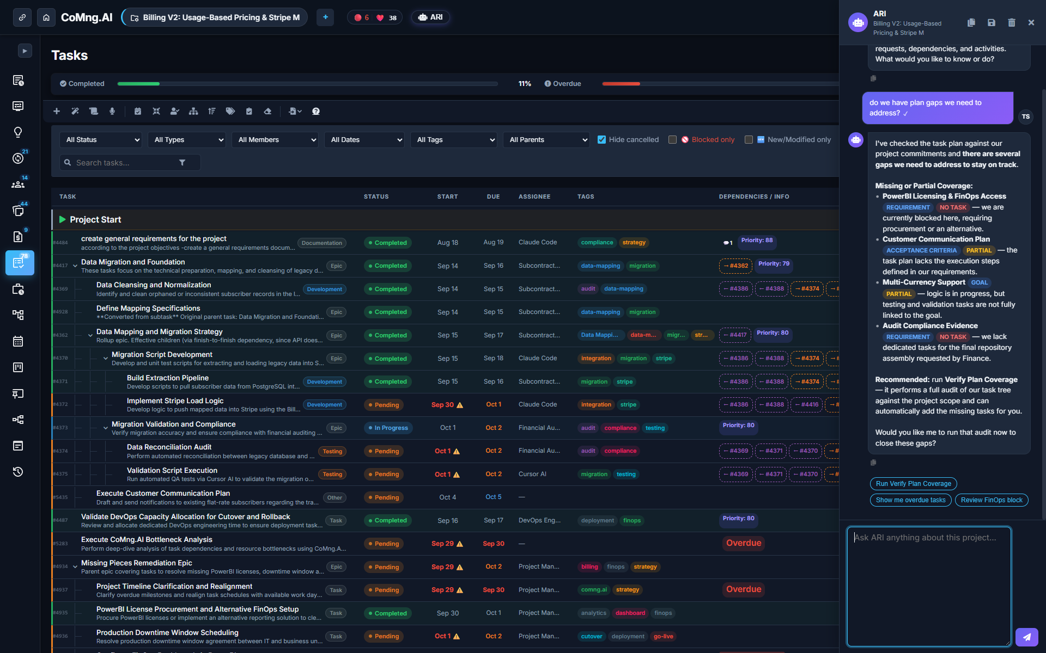1046x653 pixels.
Task: Click the Review FinOps block suggestion
Action: pyautogui.click(x=992, y=500)
